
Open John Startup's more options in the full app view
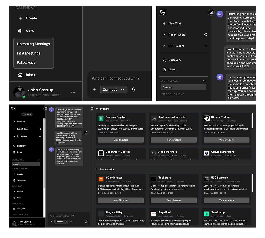point(41,223)
